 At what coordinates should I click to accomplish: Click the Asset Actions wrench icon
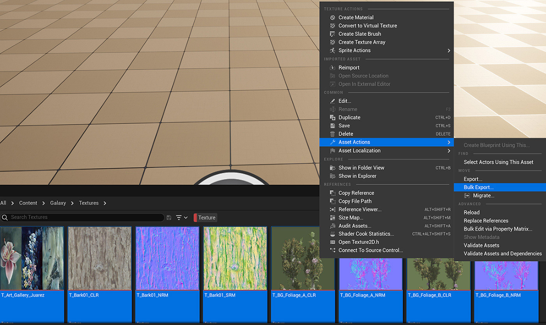333,142
